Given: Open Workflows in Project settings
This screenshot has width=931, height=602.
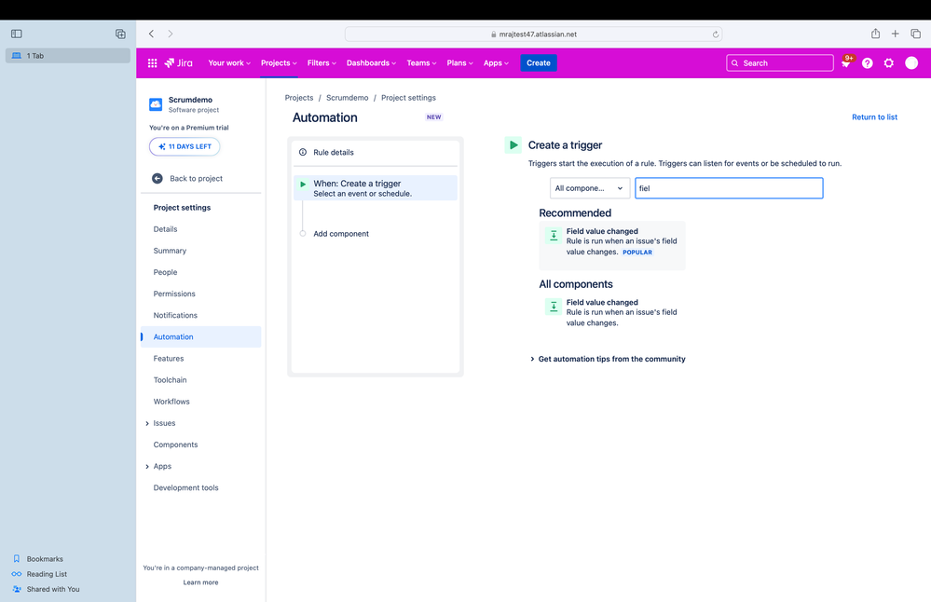Looking at the screenshot, I should 200,402.
